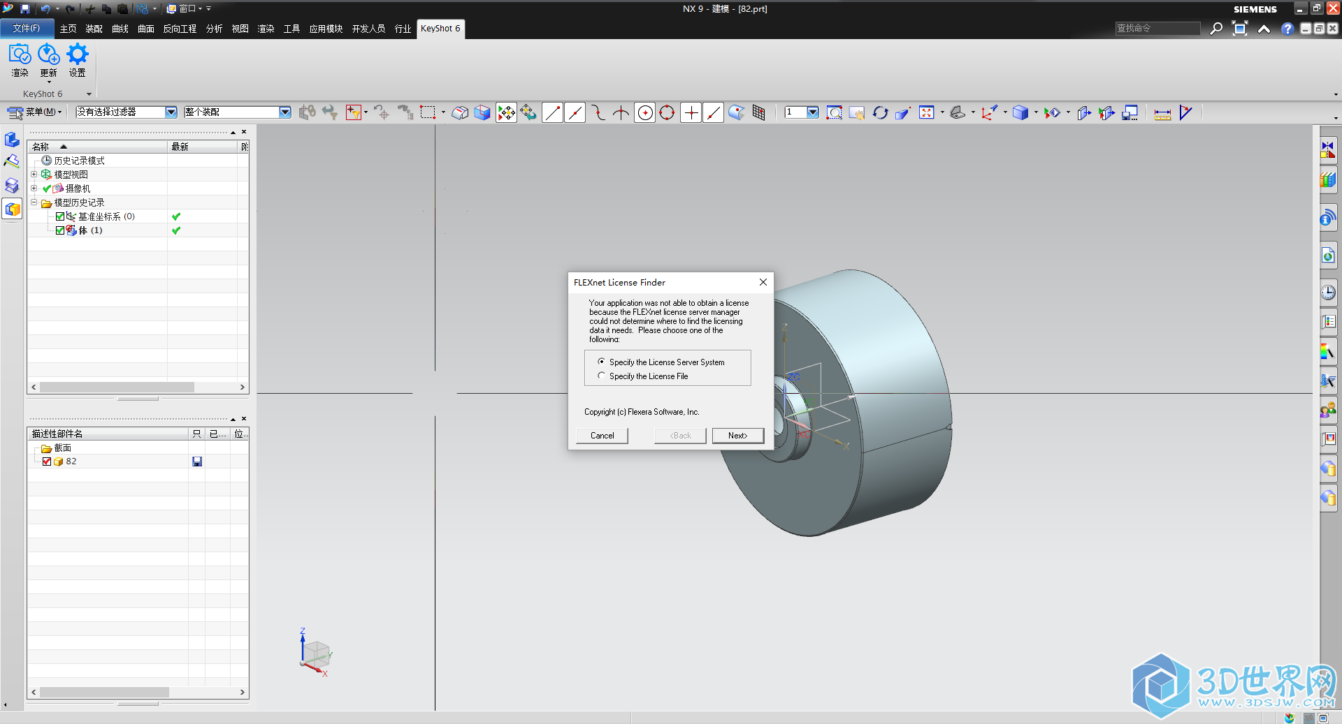Click the shaded rendering style cube icon
The image size is (1342, 724).
point(1020,112)
